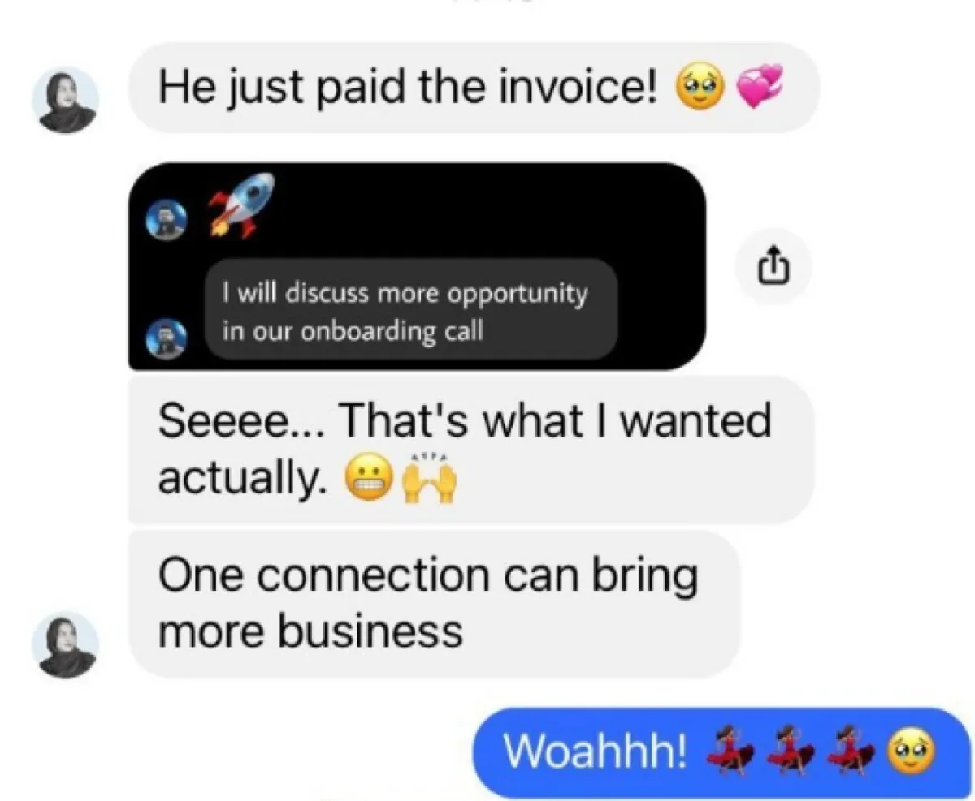Select the 'Seeee... That's what I wanted' message
Screen dimensions: 975x801
[x=471, y=450]
